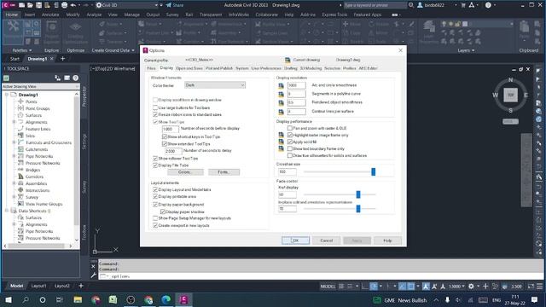Click the Corridors icon in Toolspace tree

[20, 177]
